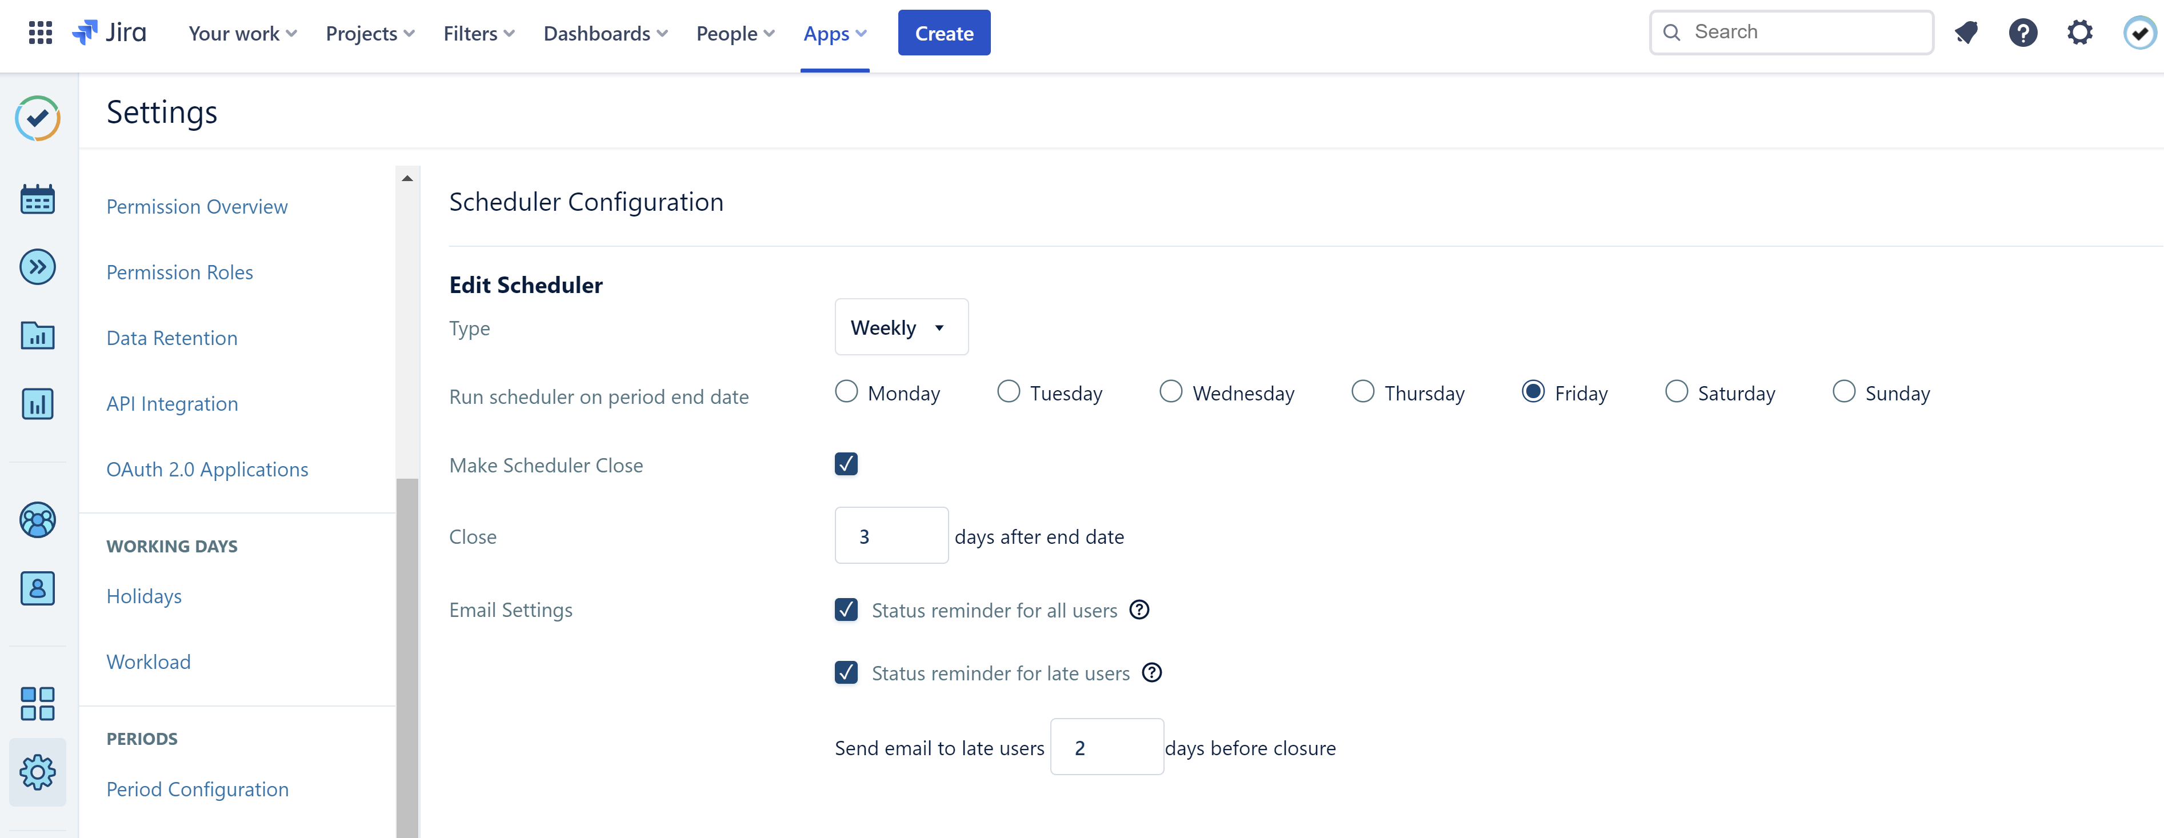Open the dashboard grid icon in the sidebar

tap(37, 704)
